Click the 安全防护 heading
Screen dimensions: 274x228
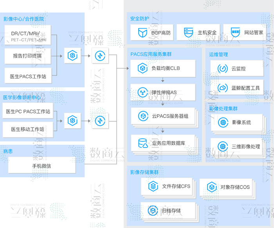pyautogui.click(x=140, y=19)
